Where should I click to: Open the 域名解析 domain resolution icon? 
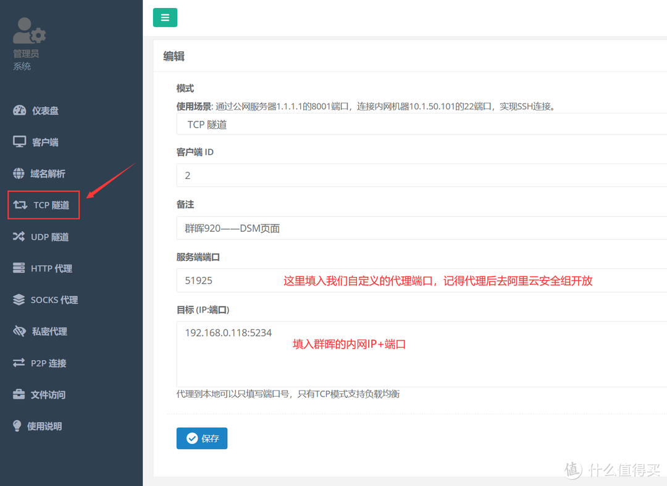tap(19, 173)
